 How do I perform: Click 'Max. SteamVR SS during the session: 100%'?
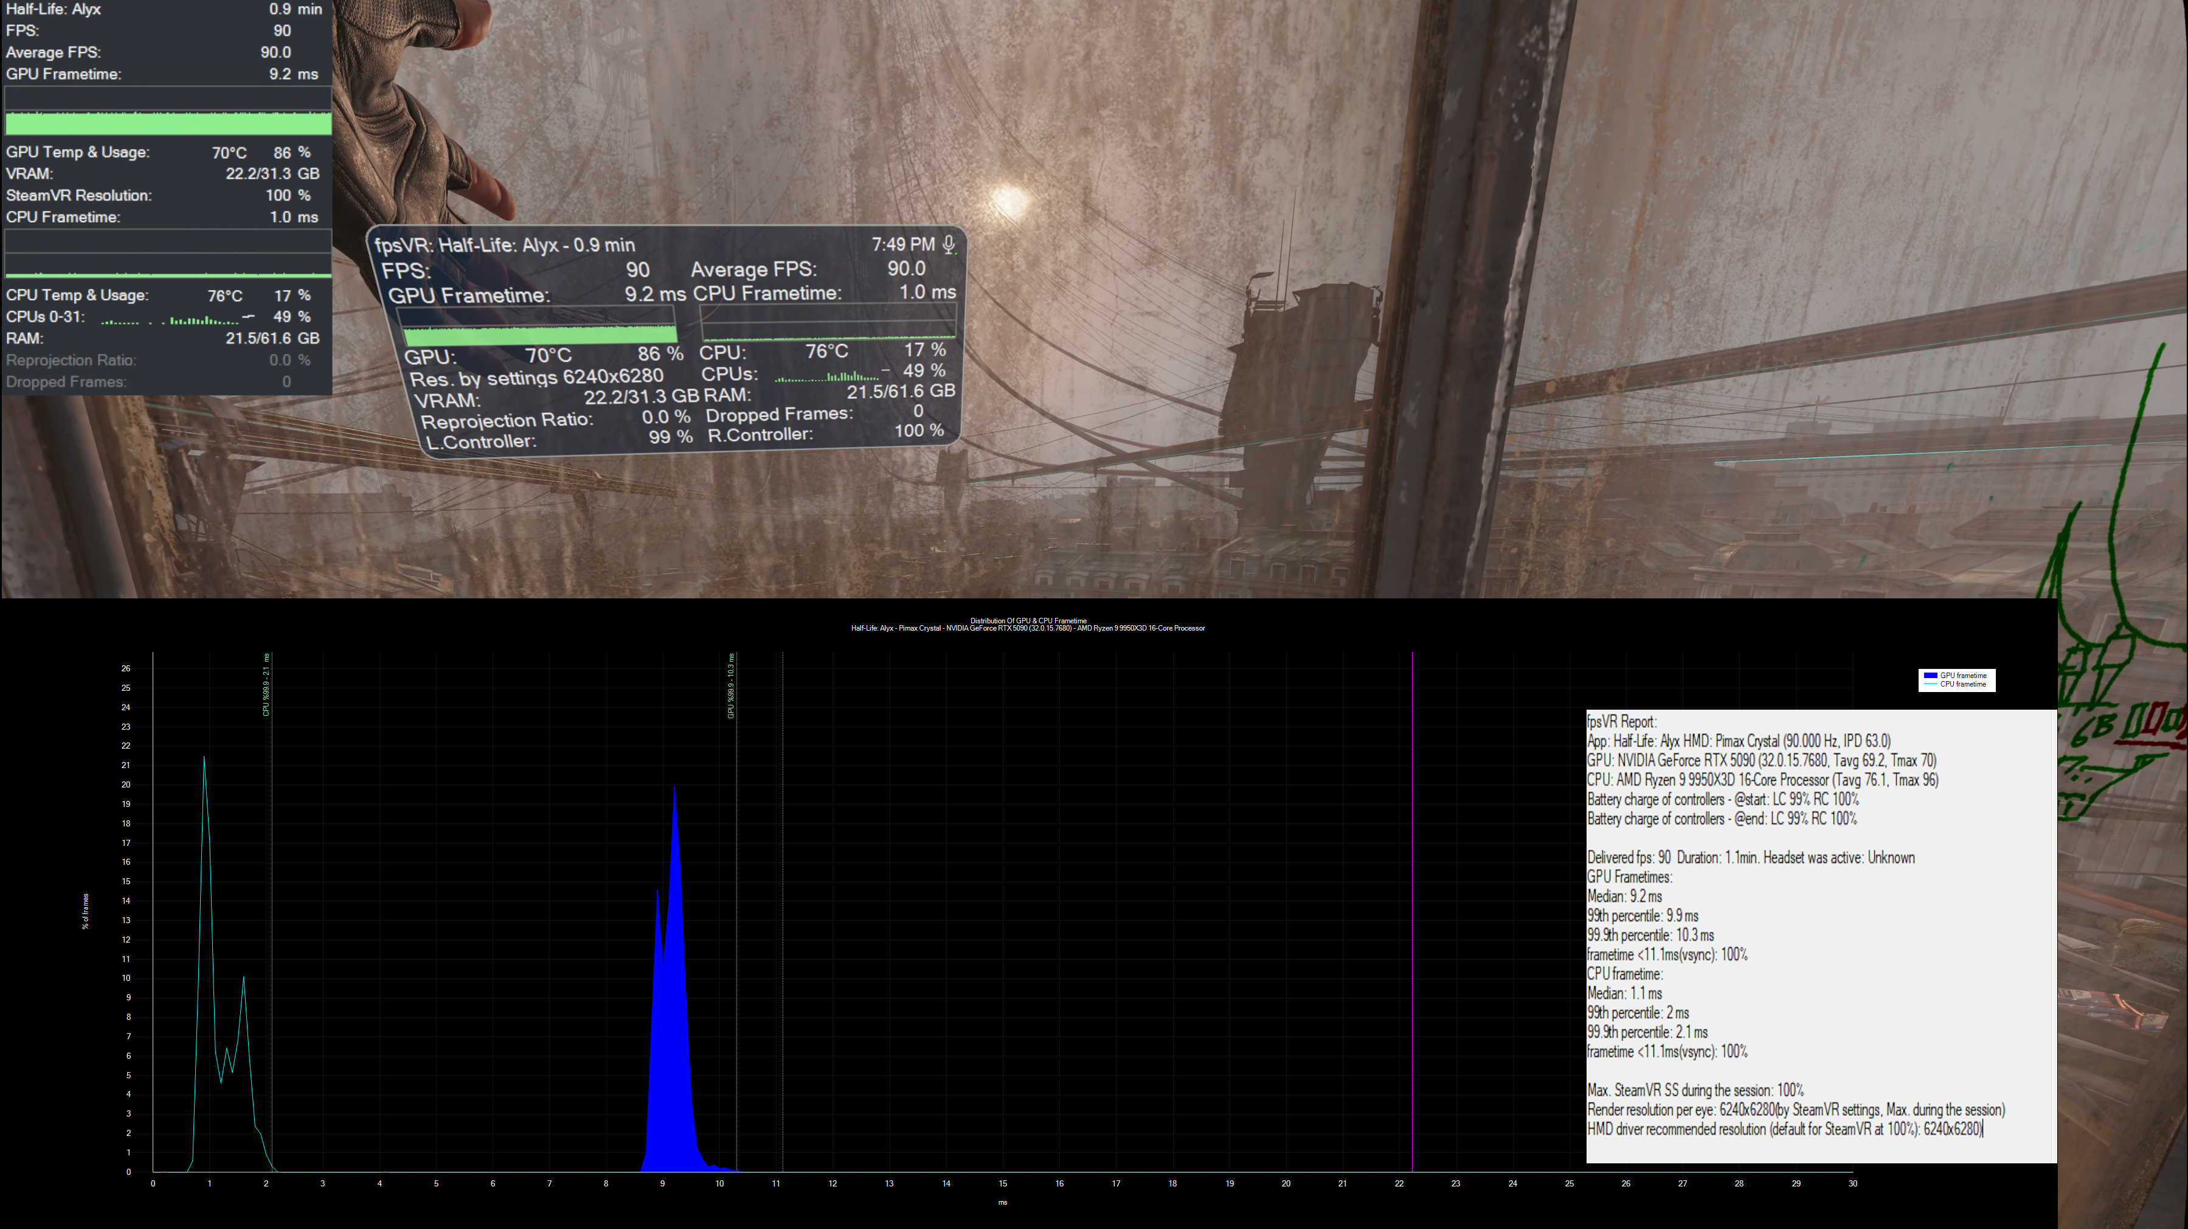(x=1695, y=1090)
